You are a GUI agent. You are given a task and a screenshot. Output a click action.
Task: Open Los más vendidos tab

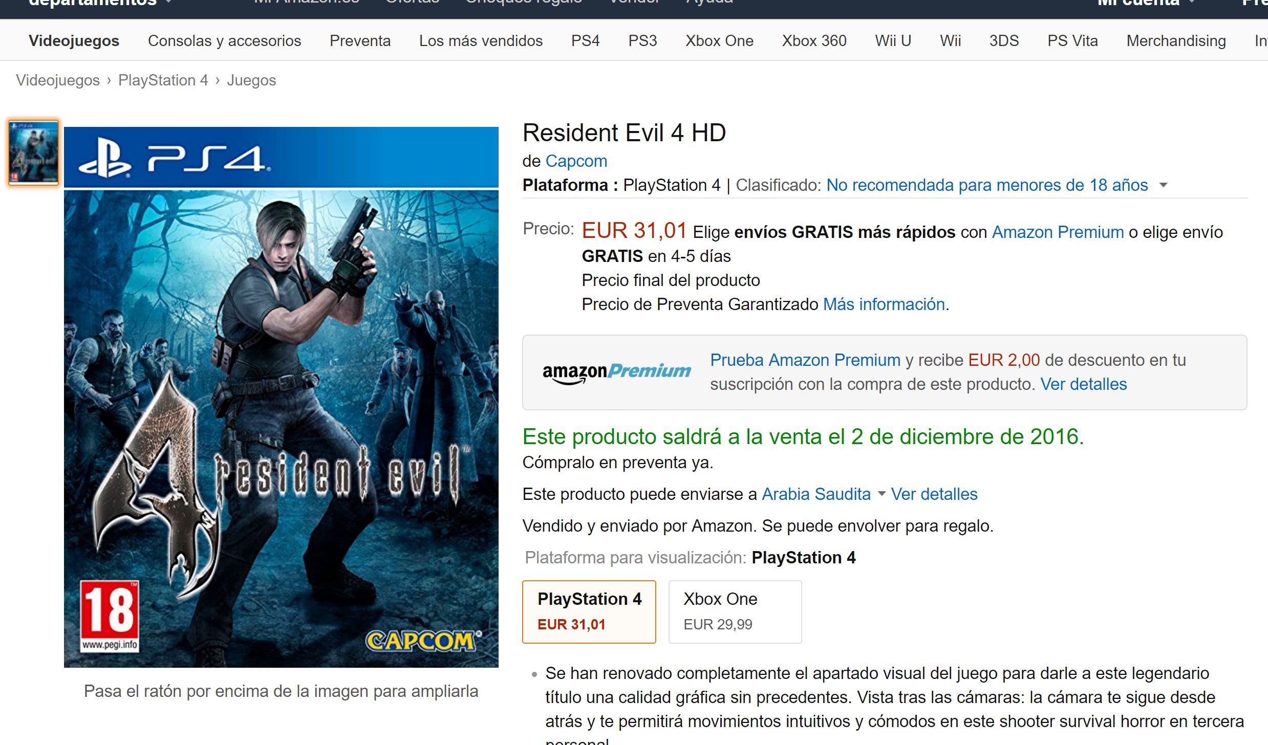tap(481, 41)
